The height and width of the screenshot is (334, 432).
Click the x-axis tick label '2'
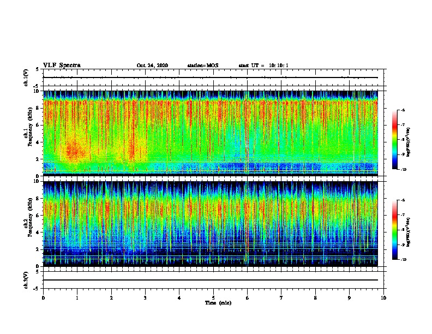pos(111,298)
